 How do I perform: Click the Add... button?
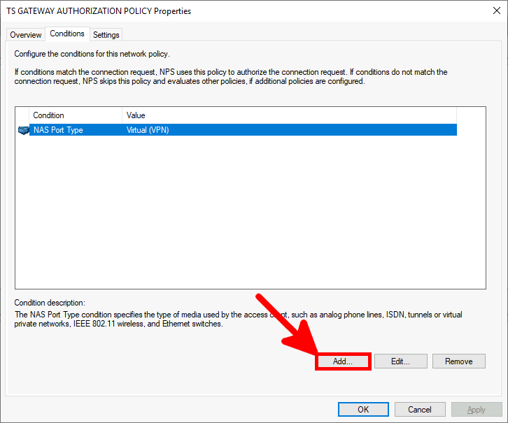click(x=343, y=361)
